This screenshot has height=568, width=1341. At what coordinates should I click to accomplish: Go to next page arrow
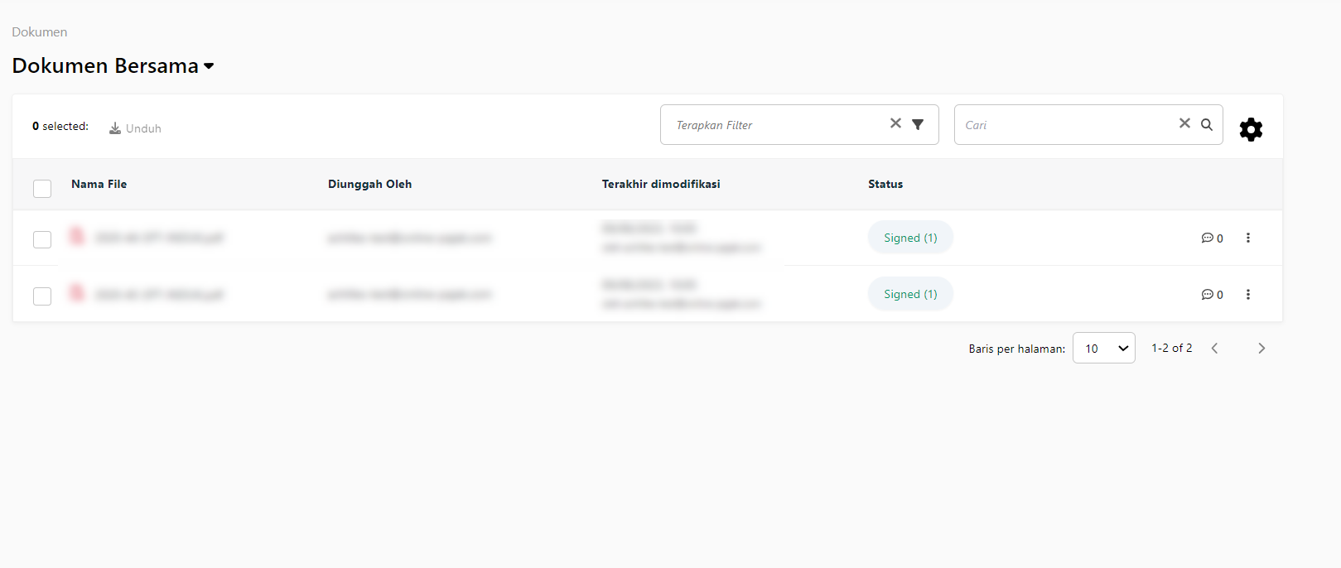tap(1261, 349)
